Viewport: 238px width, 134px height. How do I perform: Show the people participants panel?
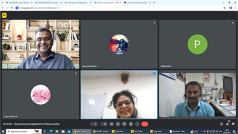(228, 124)
